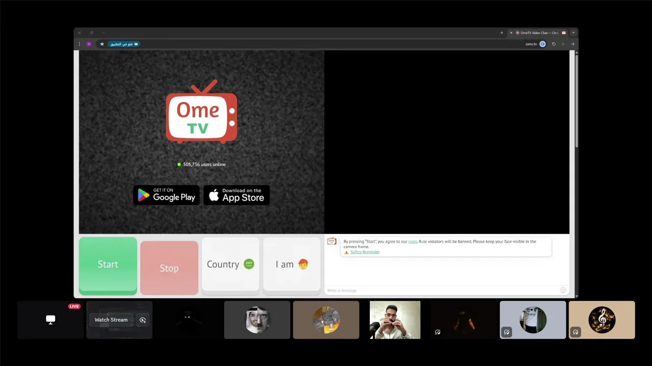The width and height of the screenshot is (652, 366).
Task: Click the green Start button
Action: pyautogui.click(x=108, y=265)
